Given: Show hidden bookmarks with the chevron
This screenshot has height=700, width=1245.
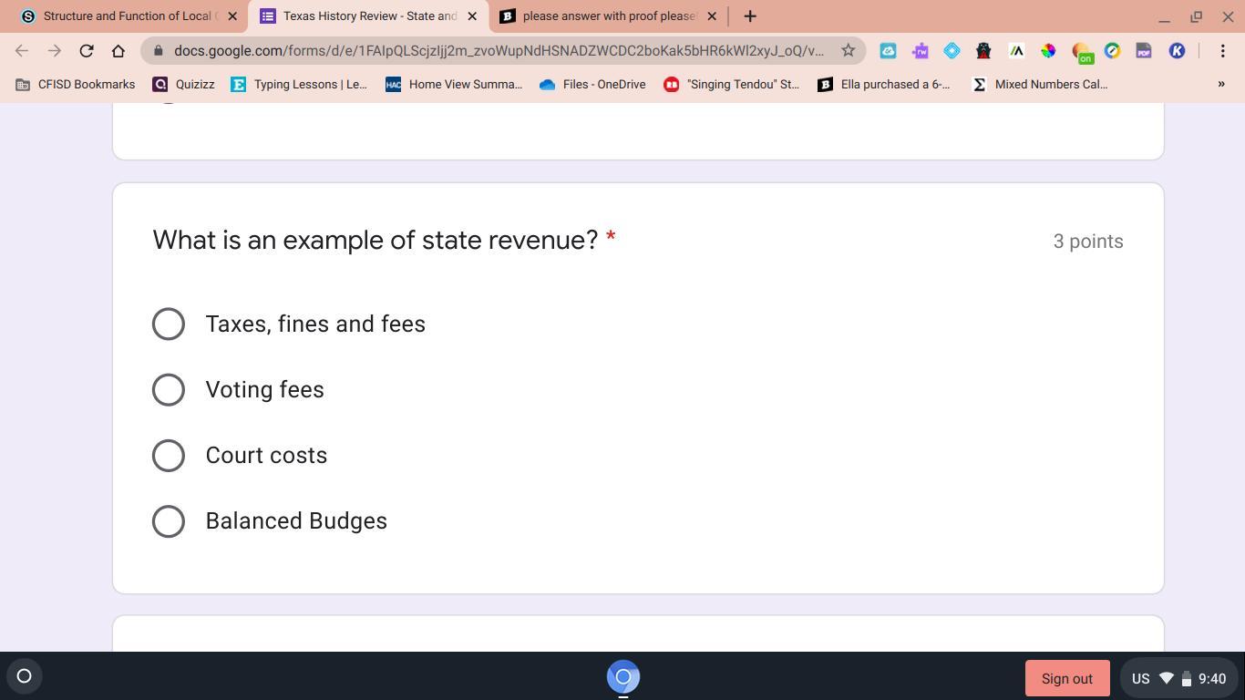Looking at the screenshot, I should (1221, 84).
